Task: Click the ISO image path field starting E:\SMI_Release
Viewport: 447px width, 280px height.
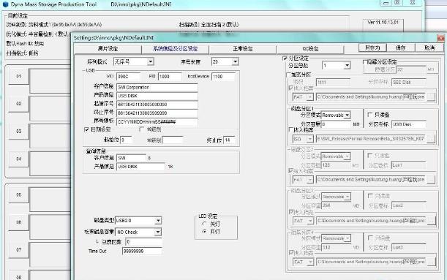Action: (x=371, y=139)
